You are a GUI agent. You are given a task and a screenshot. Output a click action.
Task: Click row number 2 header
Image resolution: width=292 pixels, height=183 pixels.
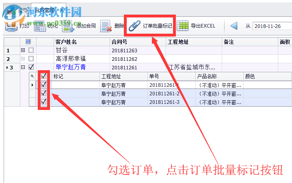[x=12, y=59]
